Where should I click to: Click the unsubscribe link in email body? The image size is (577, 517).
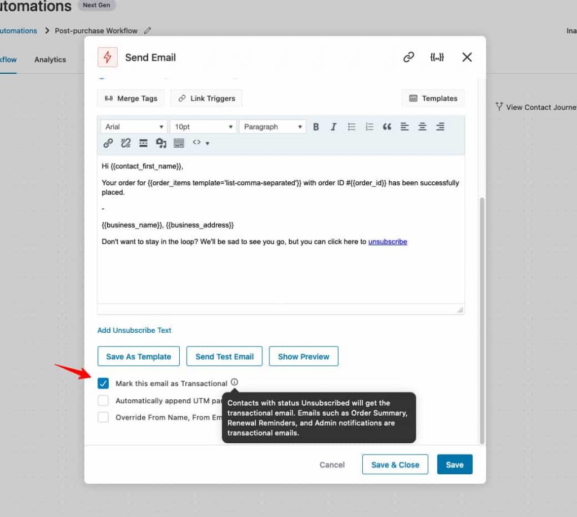[388, 242]
